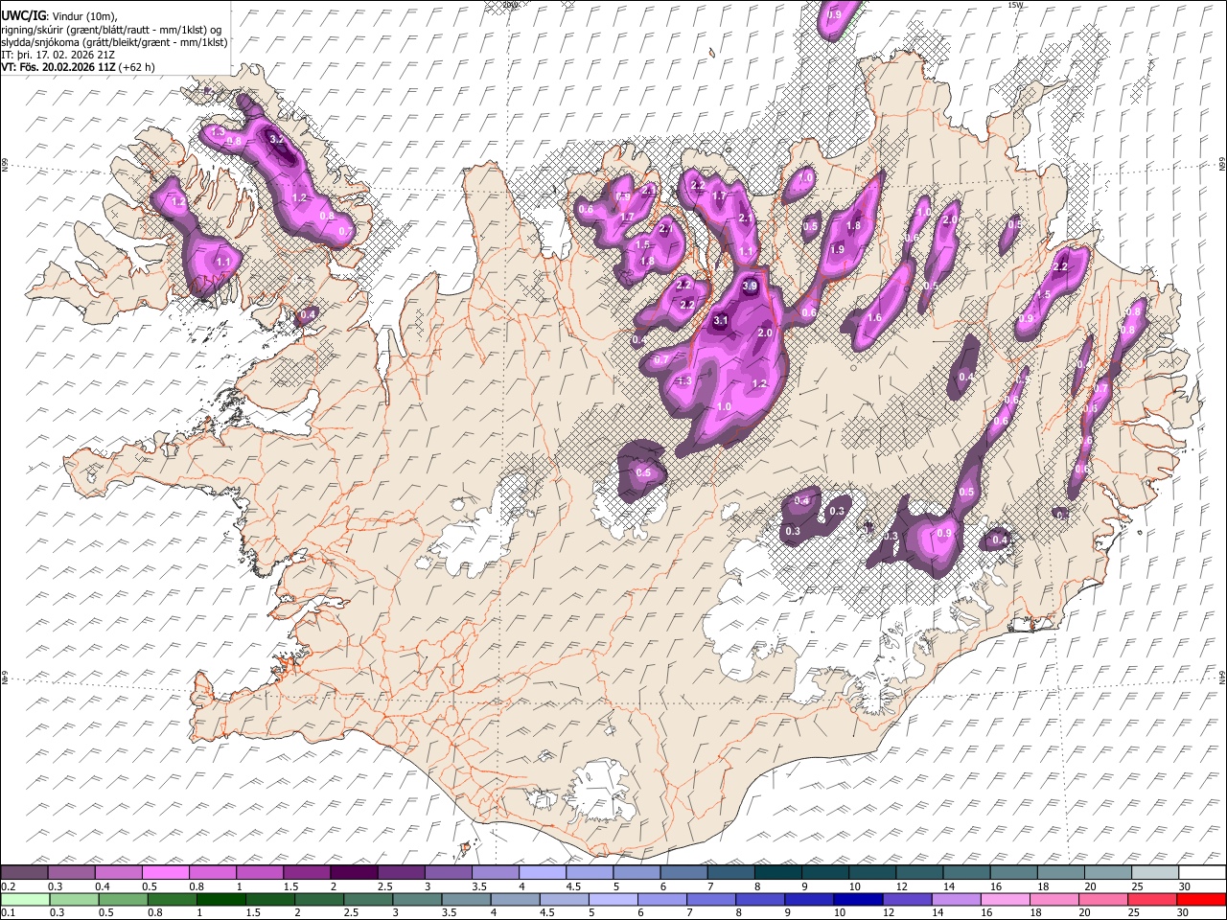Pick pale green 0.1–0.3 rain legend swatch
Image resolution: width=1227 pixels, height=920 pixels.
tap(24, 899)
